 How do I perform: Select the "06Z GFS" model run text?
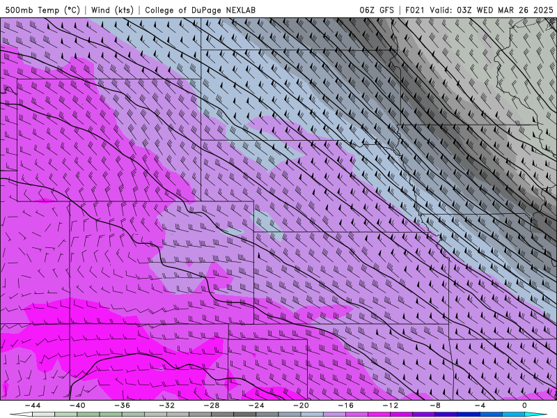click(x=377, y=10)
